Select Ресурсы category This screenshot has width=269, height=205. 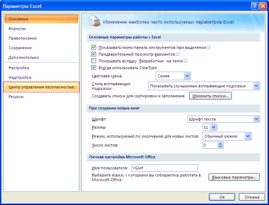point(41,97)
